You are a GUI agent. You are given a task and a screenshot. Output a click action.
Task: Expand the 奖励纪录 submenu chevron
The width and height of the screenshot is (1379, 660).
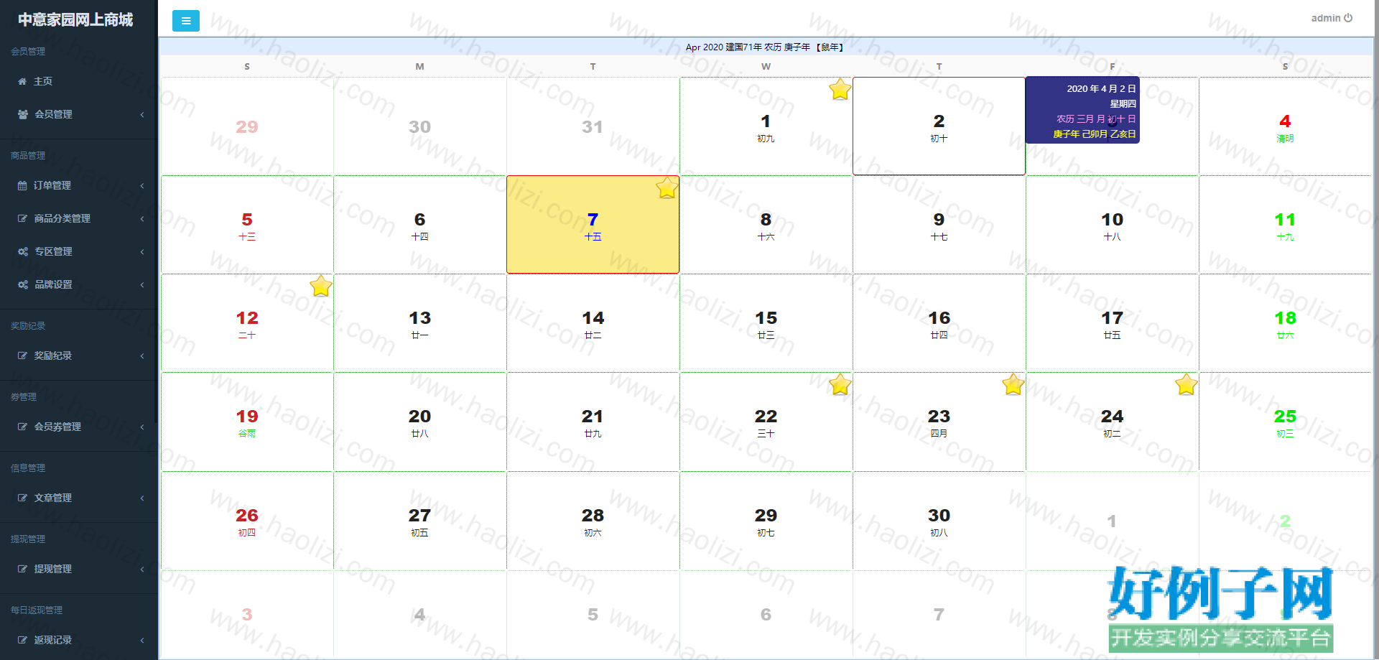click(142, 355)
